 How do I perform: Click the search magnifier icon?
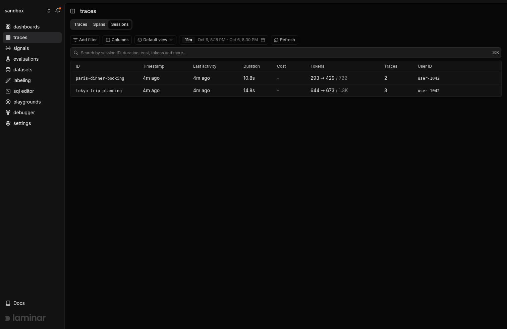[x=76, y=53]
